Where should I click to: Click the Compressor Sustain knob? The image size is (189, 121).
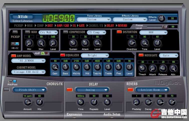click(x=73, y=43)
